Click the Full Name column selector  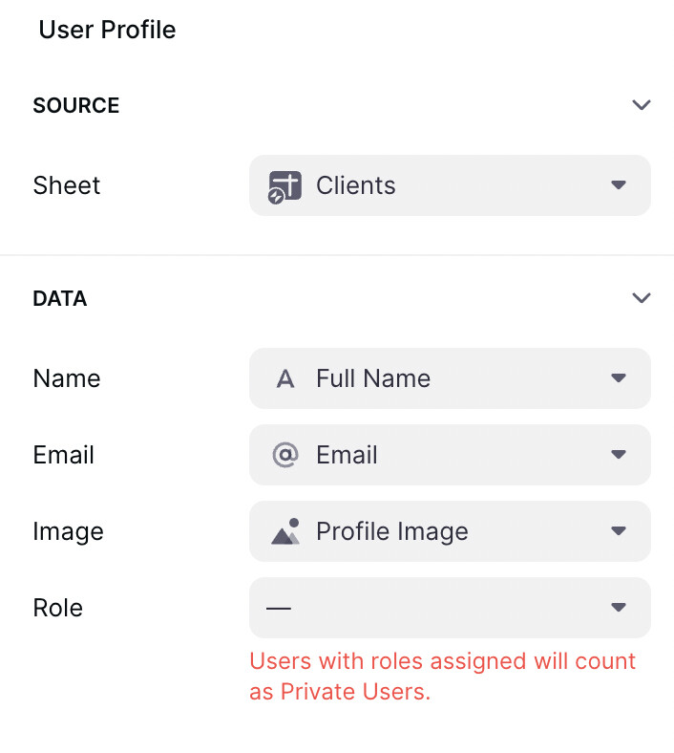tap(450, 378)
